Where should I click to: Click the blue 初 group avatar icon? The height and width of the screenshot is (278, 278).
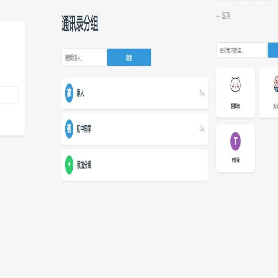pyautogui.click(x=69, y=129)
